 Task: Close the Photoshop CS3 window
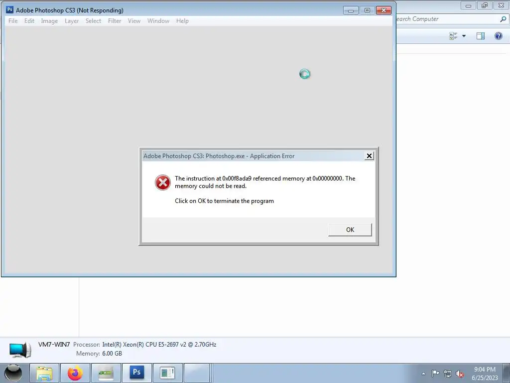point(383,10)
